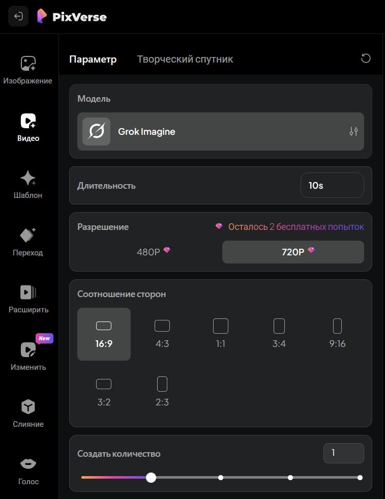This screenshot has height=499, width=385.
Task: Click the quantity number input field
Action: 343,453
